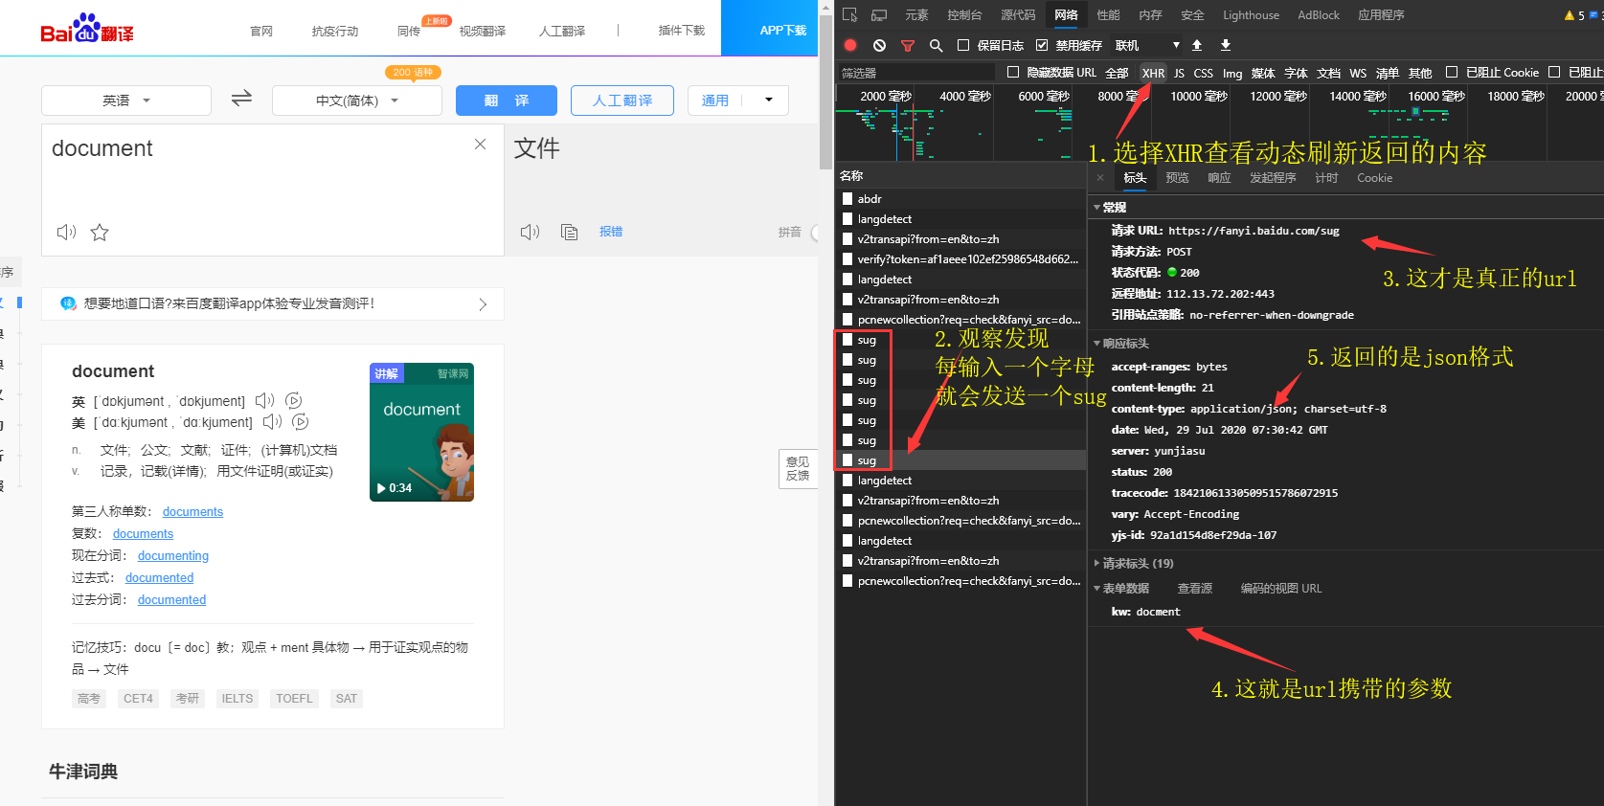The image size is (1604, 806).
Task: Export HAR file with download arrow
Action: pyautogui.click(x=1226, y=45)
